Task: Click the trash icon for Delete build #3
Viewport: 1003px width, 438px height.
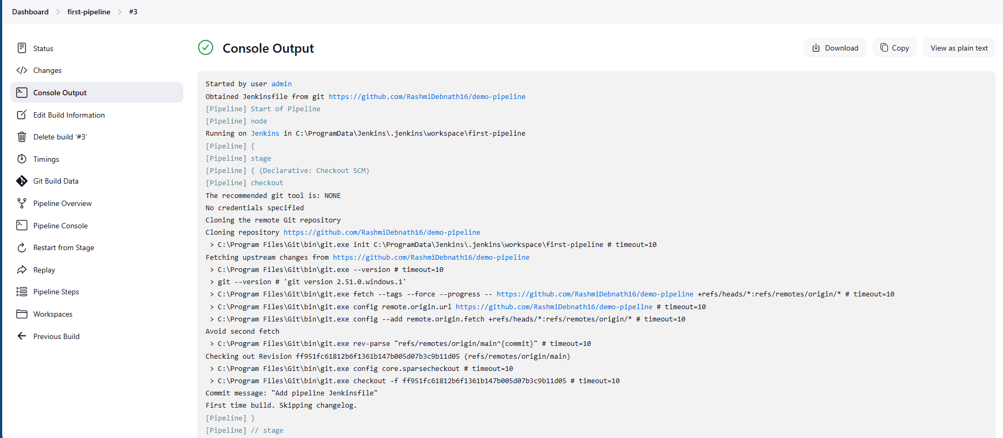Action: pyautogui.click(x=22, y=137)
